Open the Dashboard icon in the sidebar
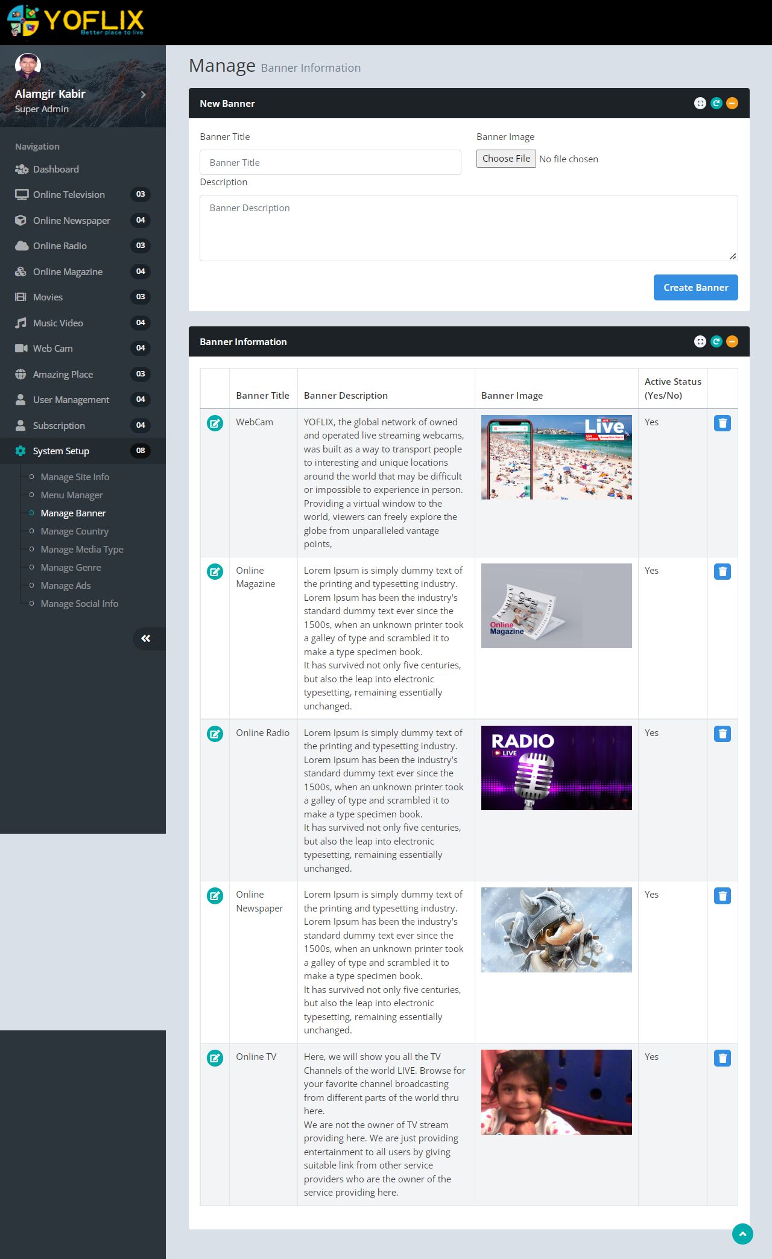 [x=22, y=170]
